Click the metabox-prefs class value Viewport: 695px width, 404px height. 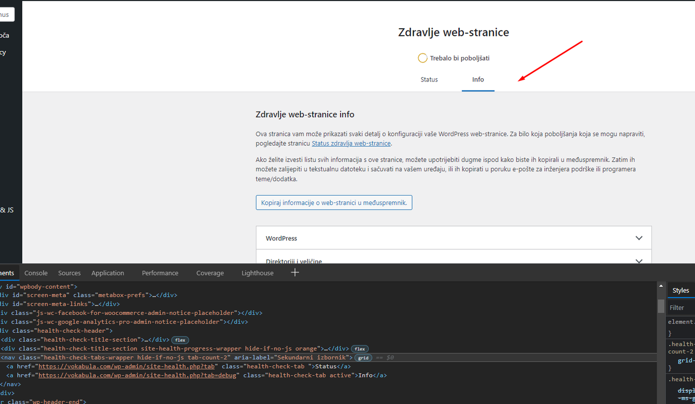click(x=122, y=295)
